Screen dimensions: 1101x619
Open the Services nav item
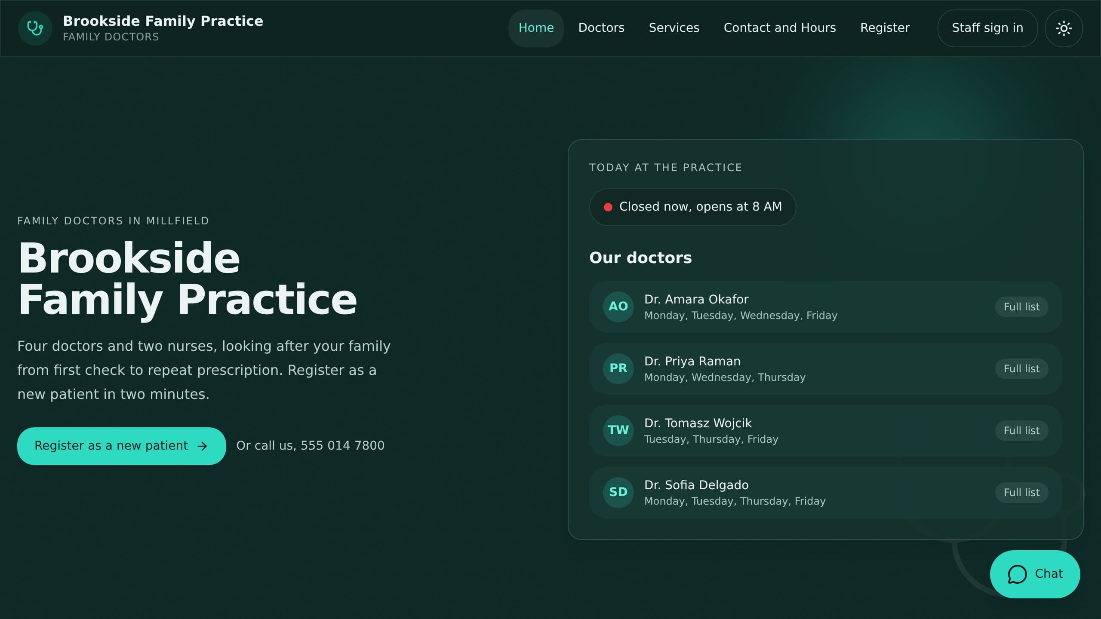pos(674,28)
